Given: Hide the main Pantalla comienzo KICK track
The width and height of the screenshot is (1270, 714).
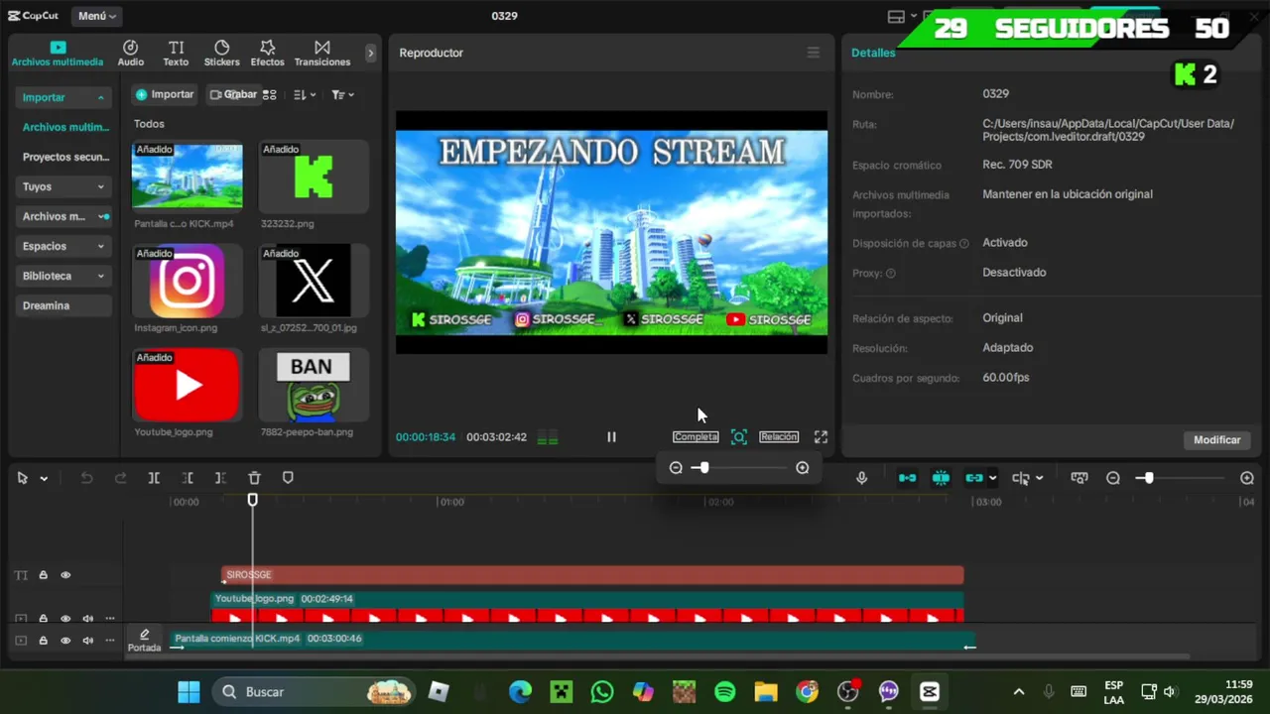Looking at the screenshot, I should (x=65, y=641).
